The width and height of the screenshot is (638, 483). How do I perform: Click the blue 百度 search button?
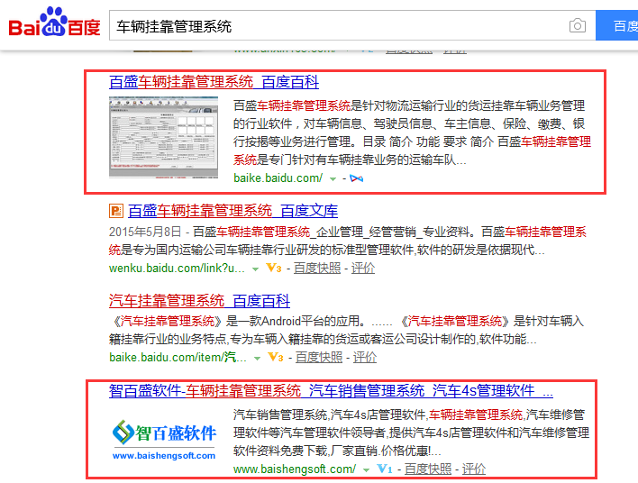(617, 25)
